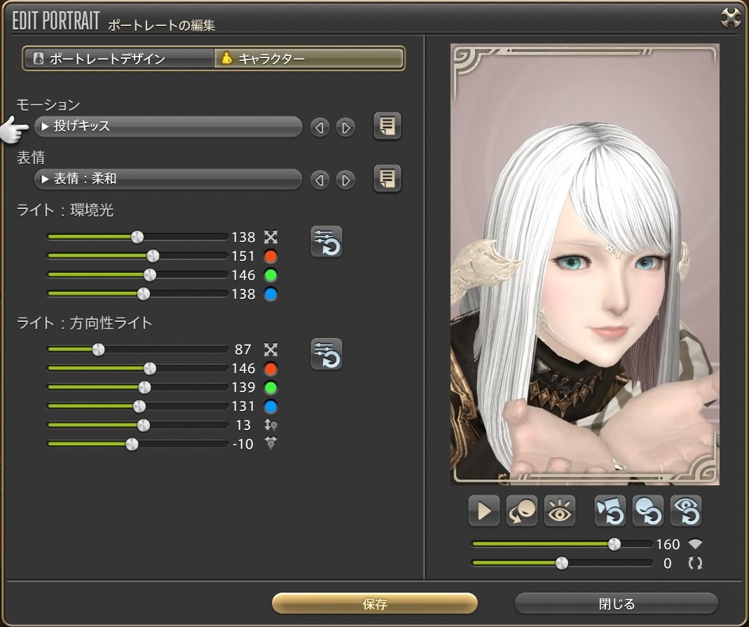Reset directional light (方向性ライト) settings
Viewport: 749px width, 627px height.
pyautogui.click(x=327, y=354)
